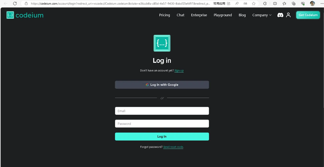Focus the Password input field

(162, 124)
